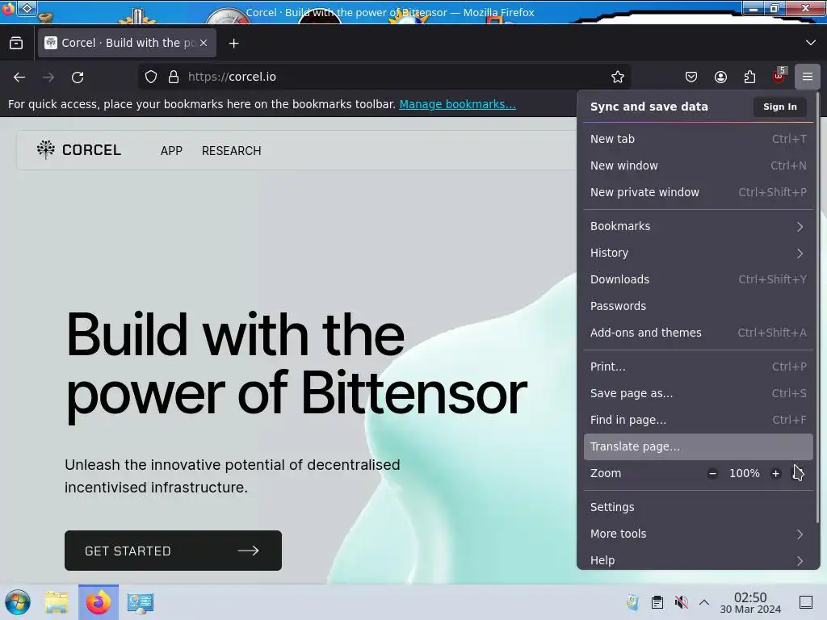The image size is (827, 620).
Task: Click the Corcel logo
Action: (79, 150)
